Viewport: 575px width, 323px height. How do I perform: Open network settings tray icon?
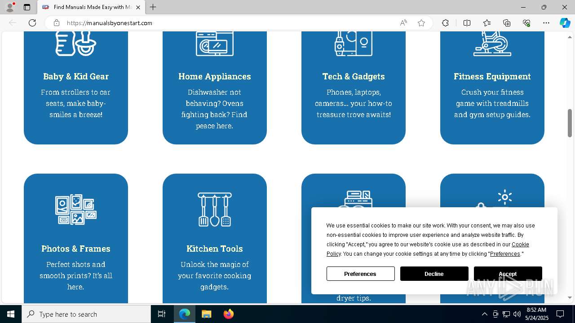[x=506, y=314]
